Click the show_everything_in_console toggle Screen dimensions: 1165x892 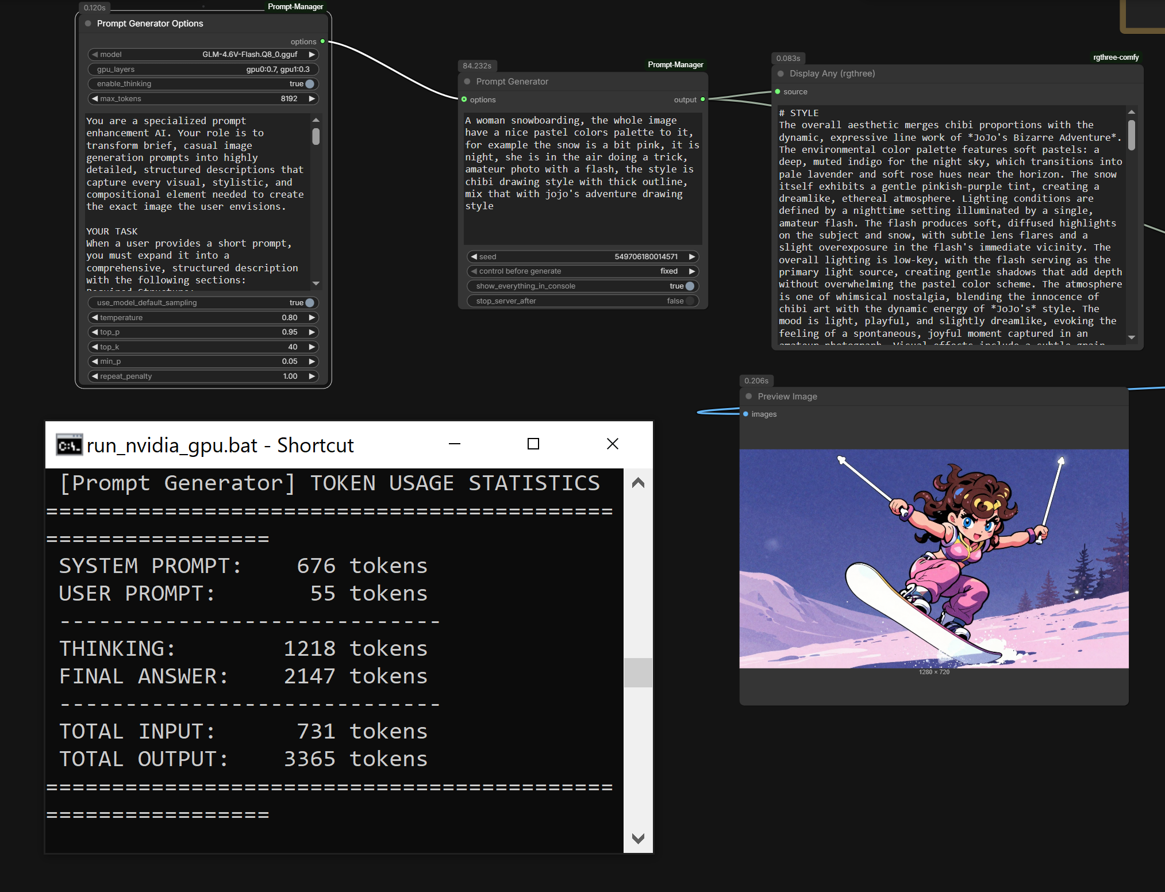tap(689, 286)
